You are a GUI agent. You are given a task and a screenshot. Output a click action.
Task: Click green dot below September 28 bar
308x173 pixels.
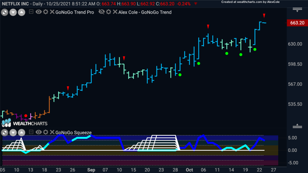pyautogui.click(x=180, y=75)
